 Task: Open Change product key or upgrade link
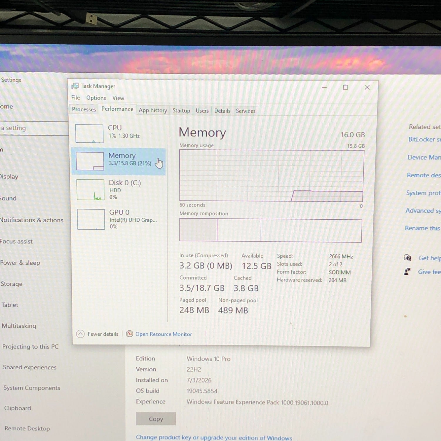tap(214, 437)
